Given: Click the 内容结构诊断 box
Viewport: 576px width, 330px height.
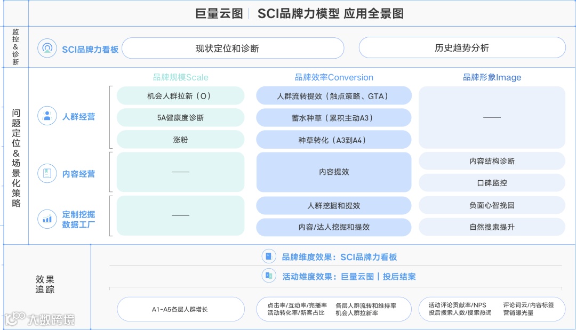Looking at the screenshot, I should coord(492,161).
